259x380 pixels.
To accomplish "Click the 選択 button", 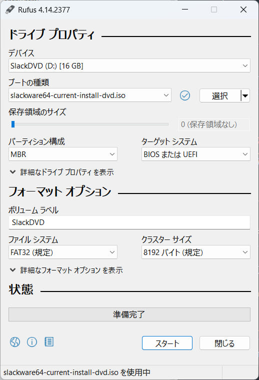I will click(220, 95).
